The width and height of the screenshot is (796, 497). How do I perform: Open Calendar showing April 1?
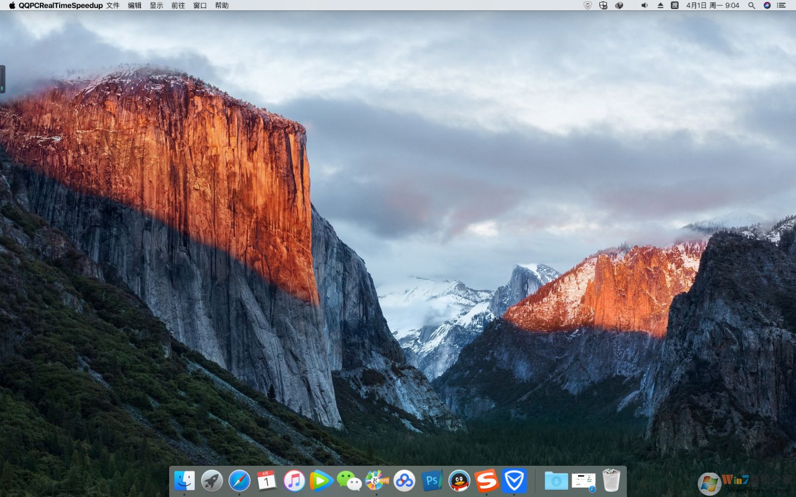[267, 481]
